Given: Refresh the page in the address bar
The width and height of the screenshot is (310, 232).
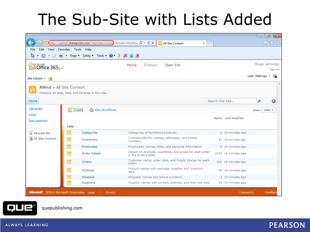Looking at the screenshot, I should [149, 43].
